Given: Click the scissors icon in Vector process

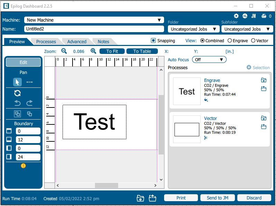Looking at the screenshot, I should (206, 138).
